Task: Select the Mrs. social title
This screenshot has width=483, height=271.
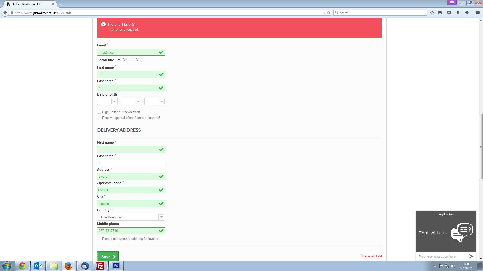Action: (x=132, y=60)
